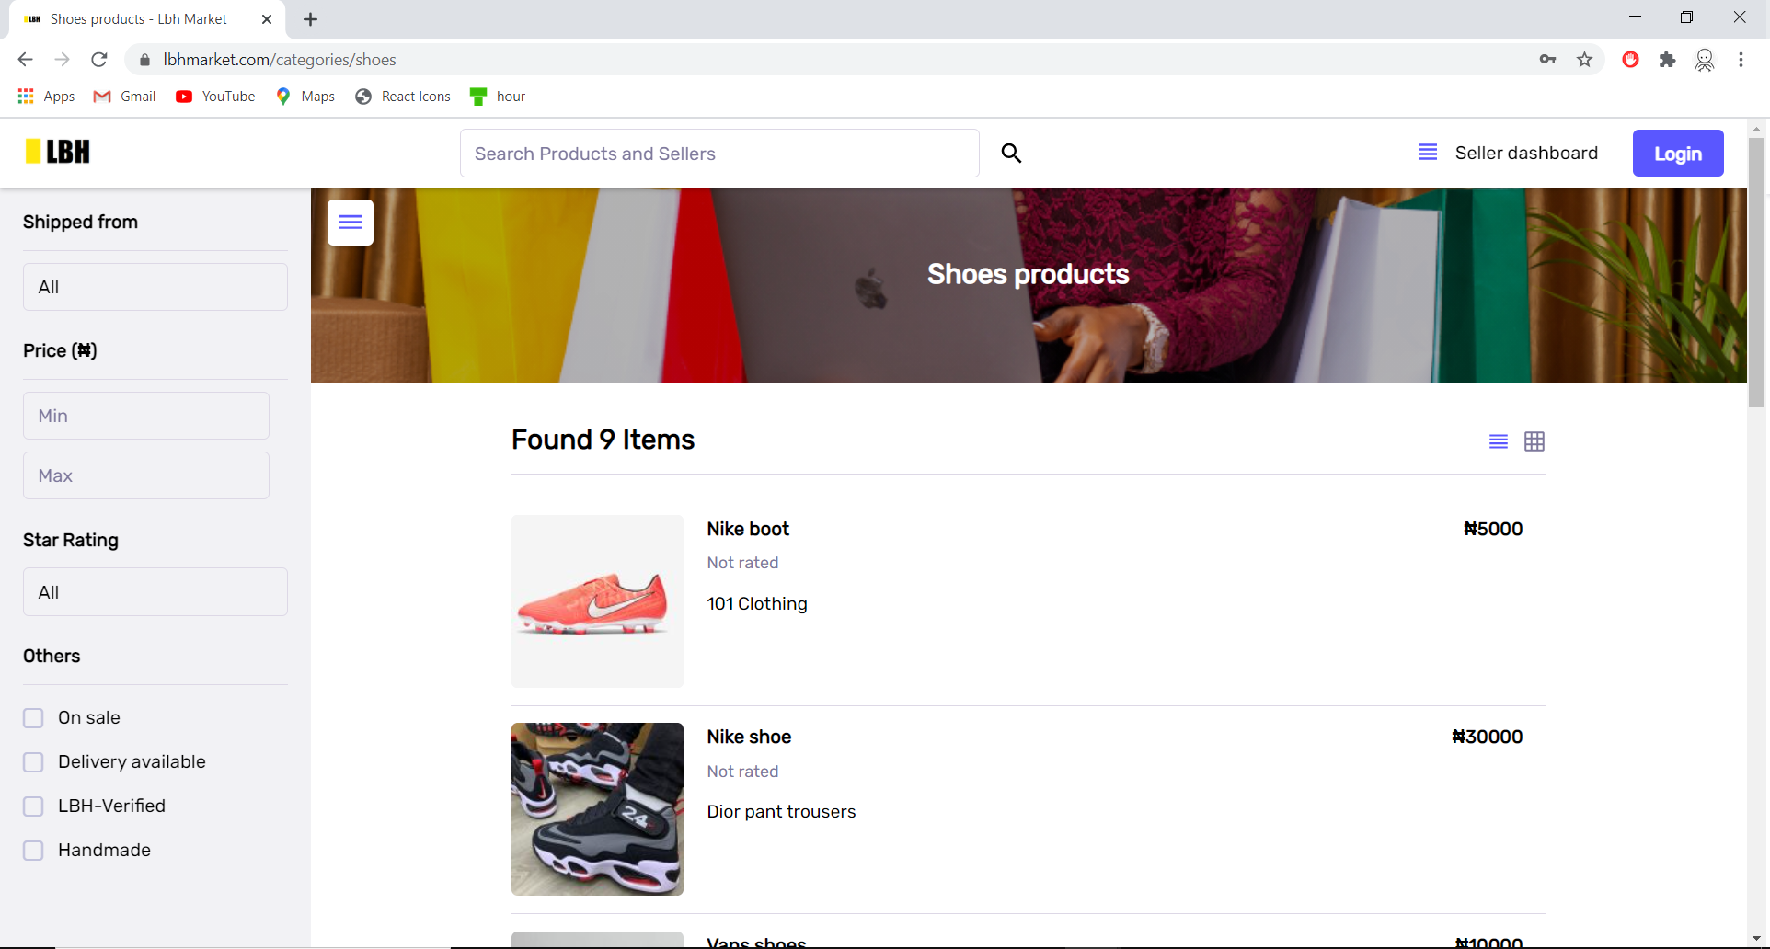Open the Maps bookmark
The image size is (1770, 949).
[x=305, y=97]
